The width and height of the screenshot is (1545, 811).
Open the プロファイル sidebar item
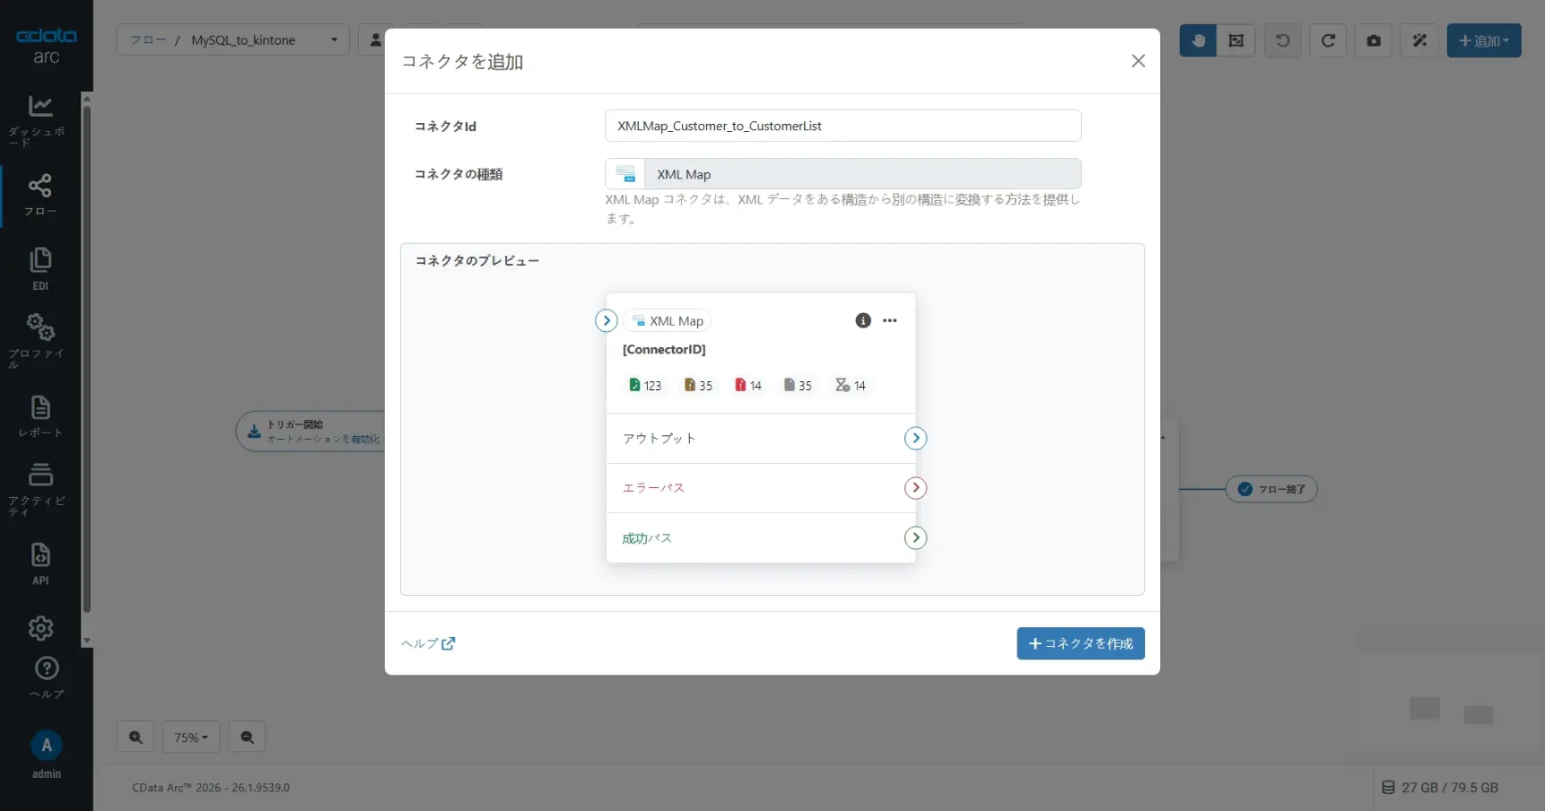click(x=40, y=341)
